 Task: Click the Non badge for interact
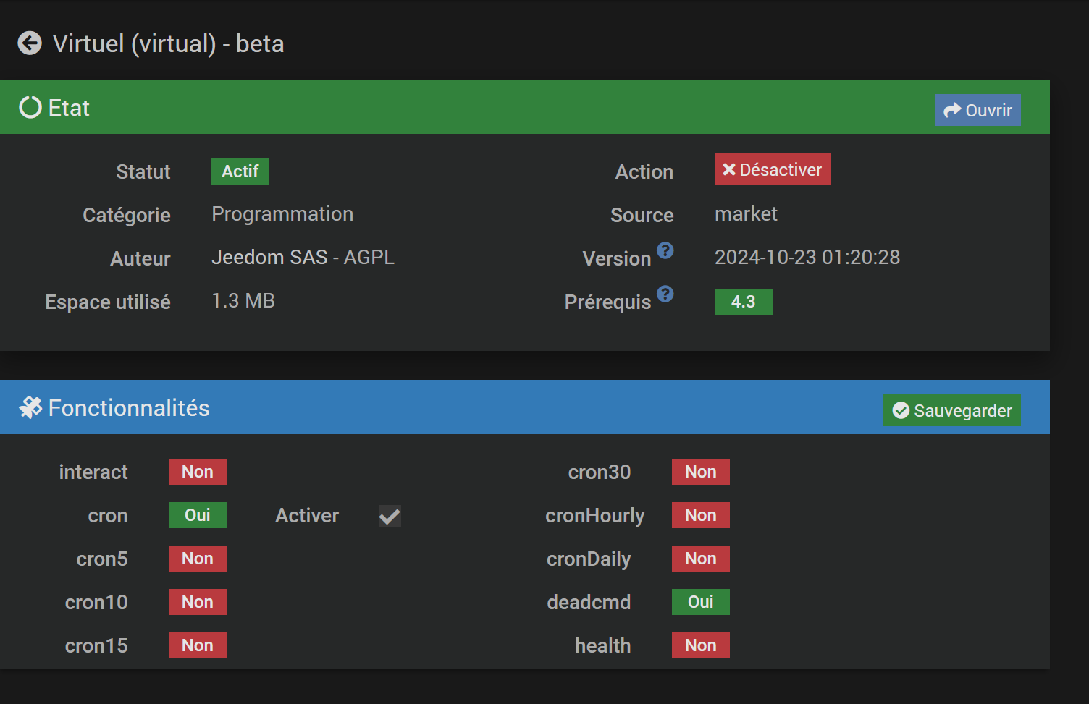(198, 472)
